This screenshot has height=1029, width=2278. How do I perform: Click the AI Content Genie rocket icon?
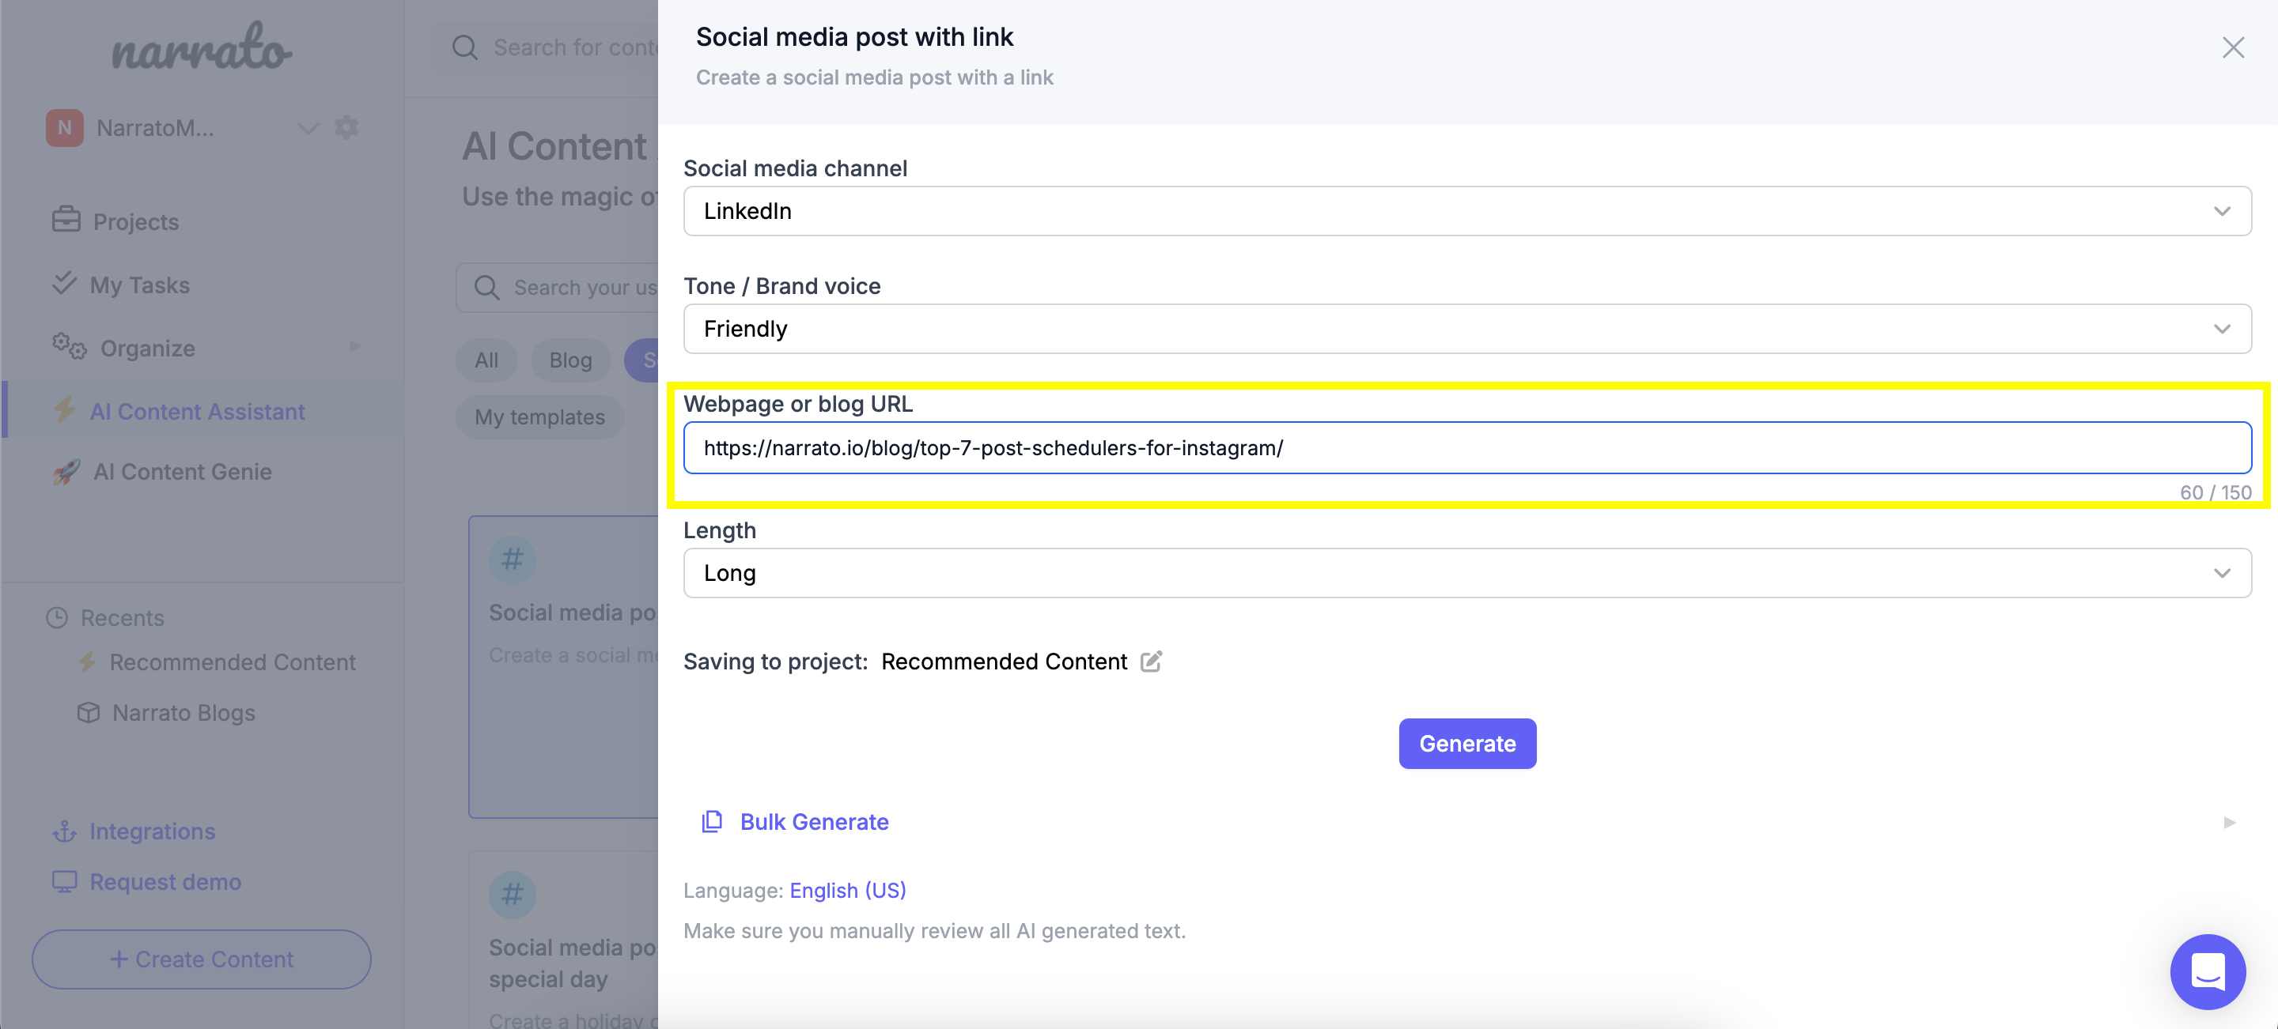coord(66,472)
